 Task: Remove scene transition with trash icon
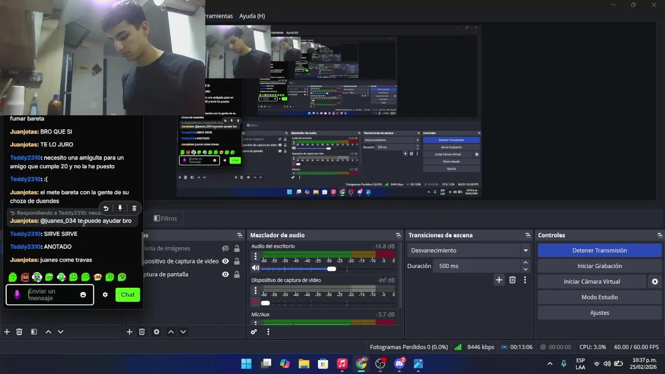tap(512, 280)
